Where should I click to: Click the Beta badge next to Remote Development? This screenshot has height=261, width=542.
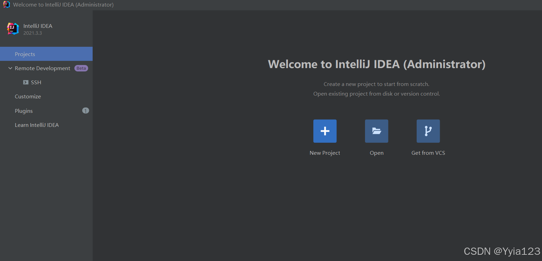click(81, 68)
